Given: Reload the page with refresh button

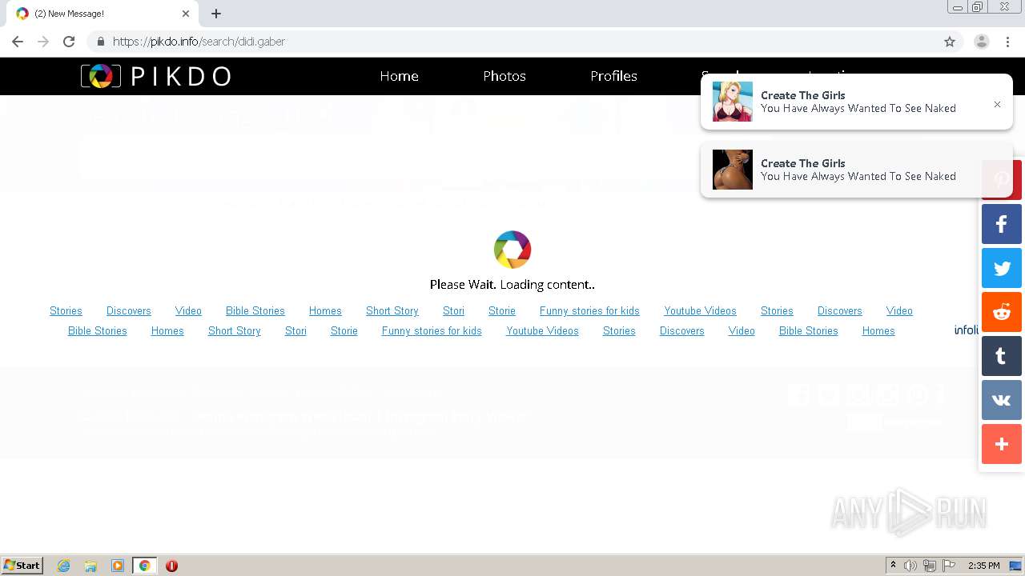Looking at the screenshot, I should (69, 42).
